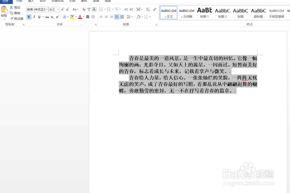Click the 复制 command
This screenshot has height=193, width=290.
pyautogui.click(x=17, y=13)
